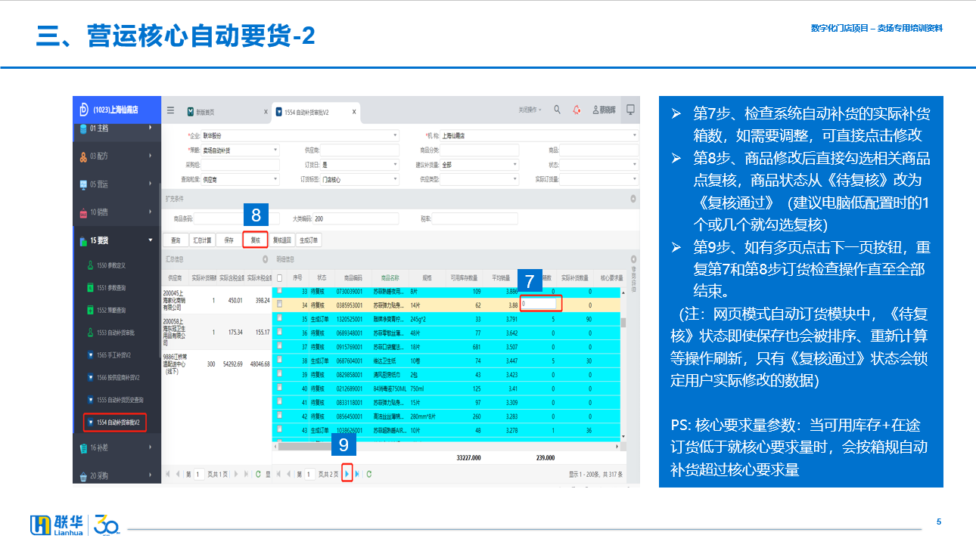Close the 1554 自动补货审批V2 tab
The width and height of the screenshot is (976, 551).
point(354,112)
